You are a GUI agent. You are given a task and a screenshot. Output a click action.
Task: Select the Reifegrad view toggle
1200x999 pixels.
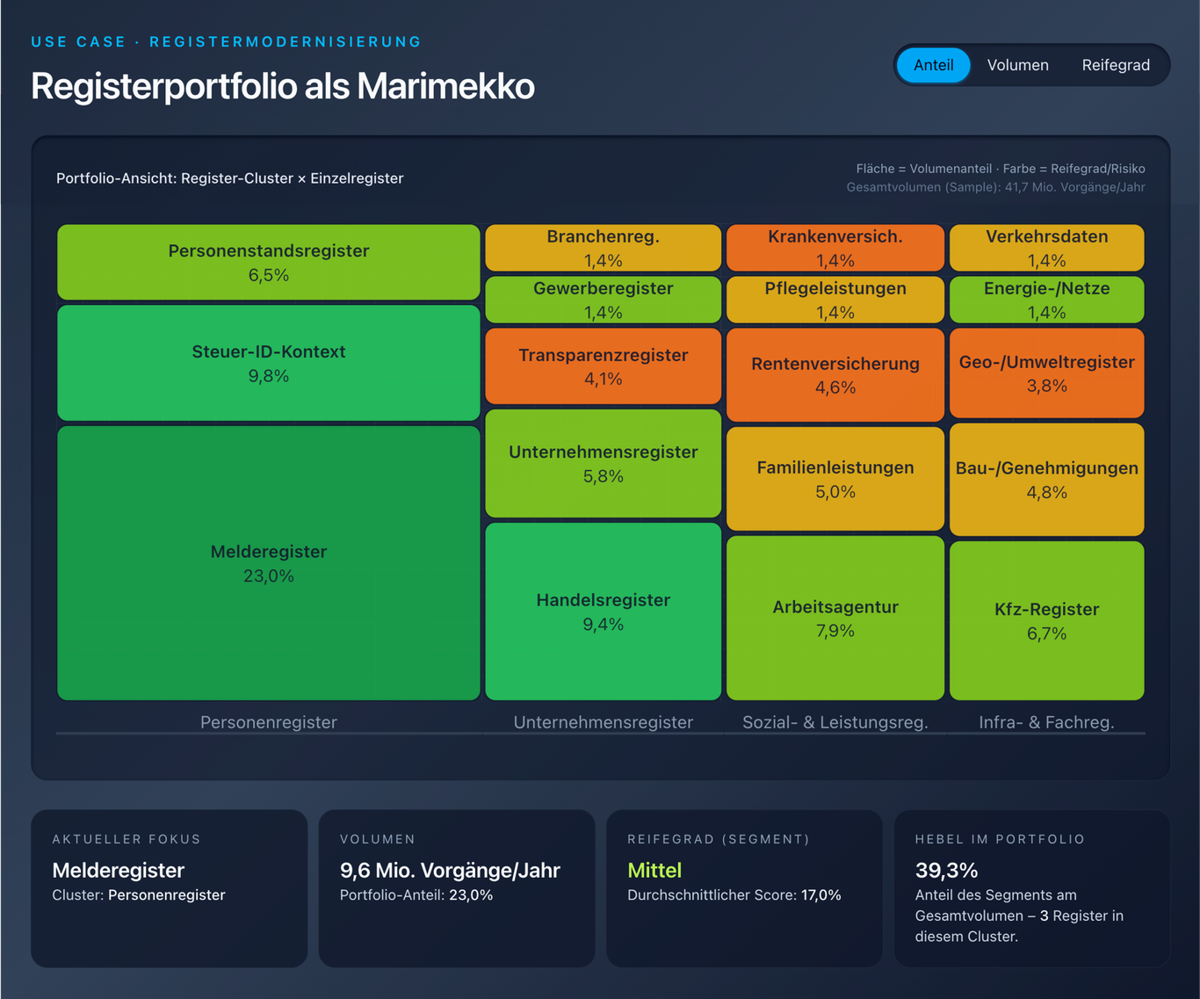pyautogui.click(x=1115, y=65)
